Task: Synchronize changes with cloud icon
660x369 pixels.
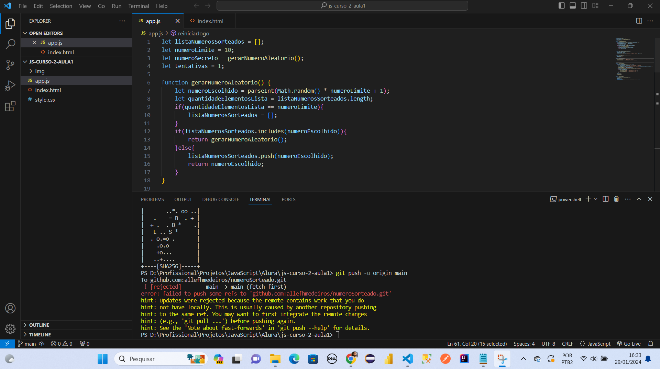Action: click(x=42, y=344)
